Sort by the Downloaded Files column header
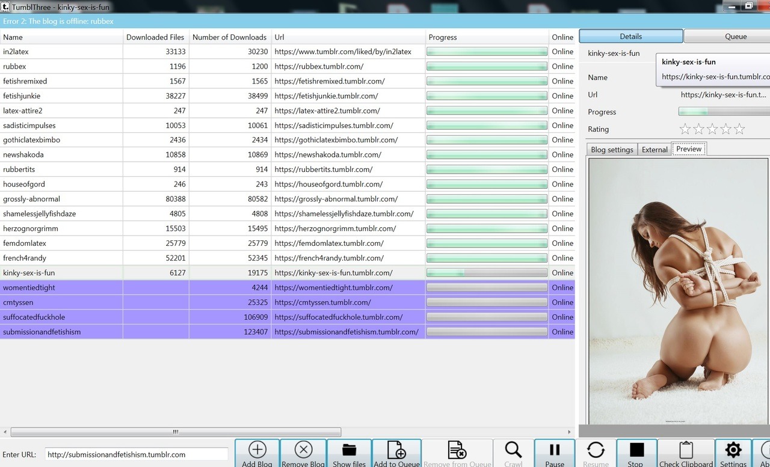Screen dimensions: 770x467 click(155, 37)
